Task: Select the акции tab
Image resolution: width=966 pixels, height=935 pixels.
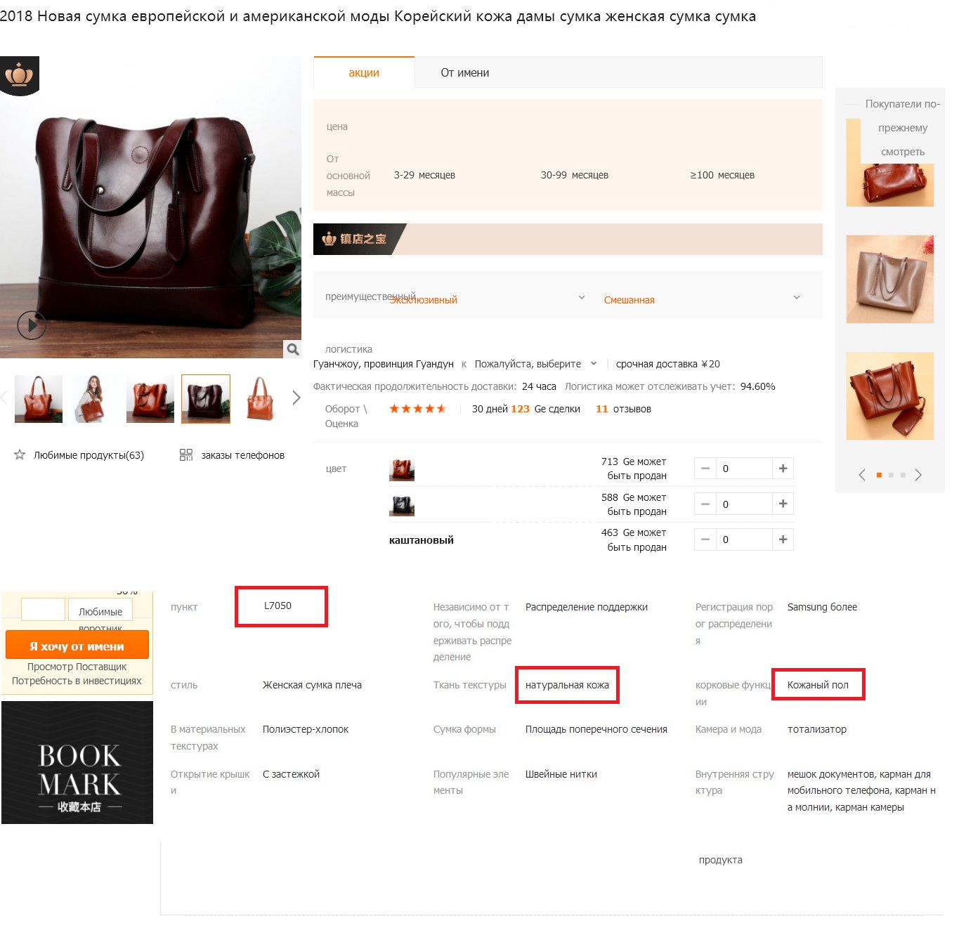Action: pyautogui.click(x=364, y=72)
